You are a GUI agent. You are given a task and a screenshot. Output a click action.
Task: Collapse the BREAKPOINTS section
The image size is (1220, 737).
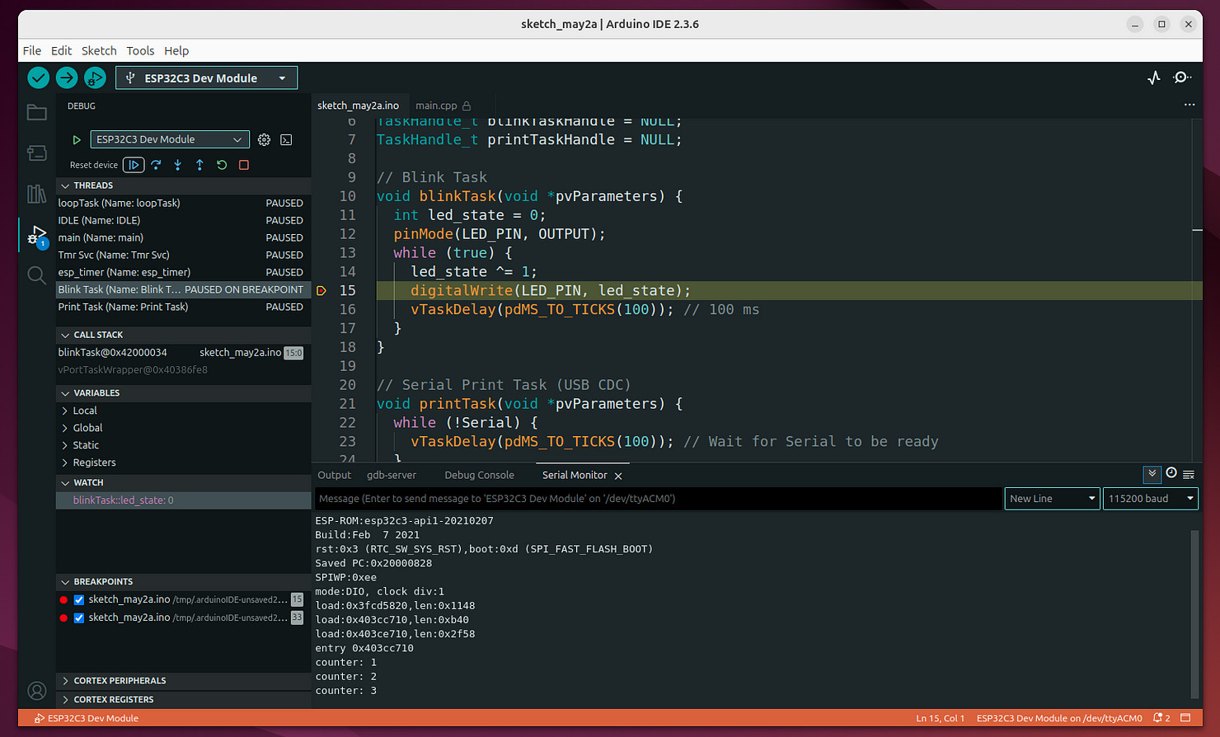183,581
